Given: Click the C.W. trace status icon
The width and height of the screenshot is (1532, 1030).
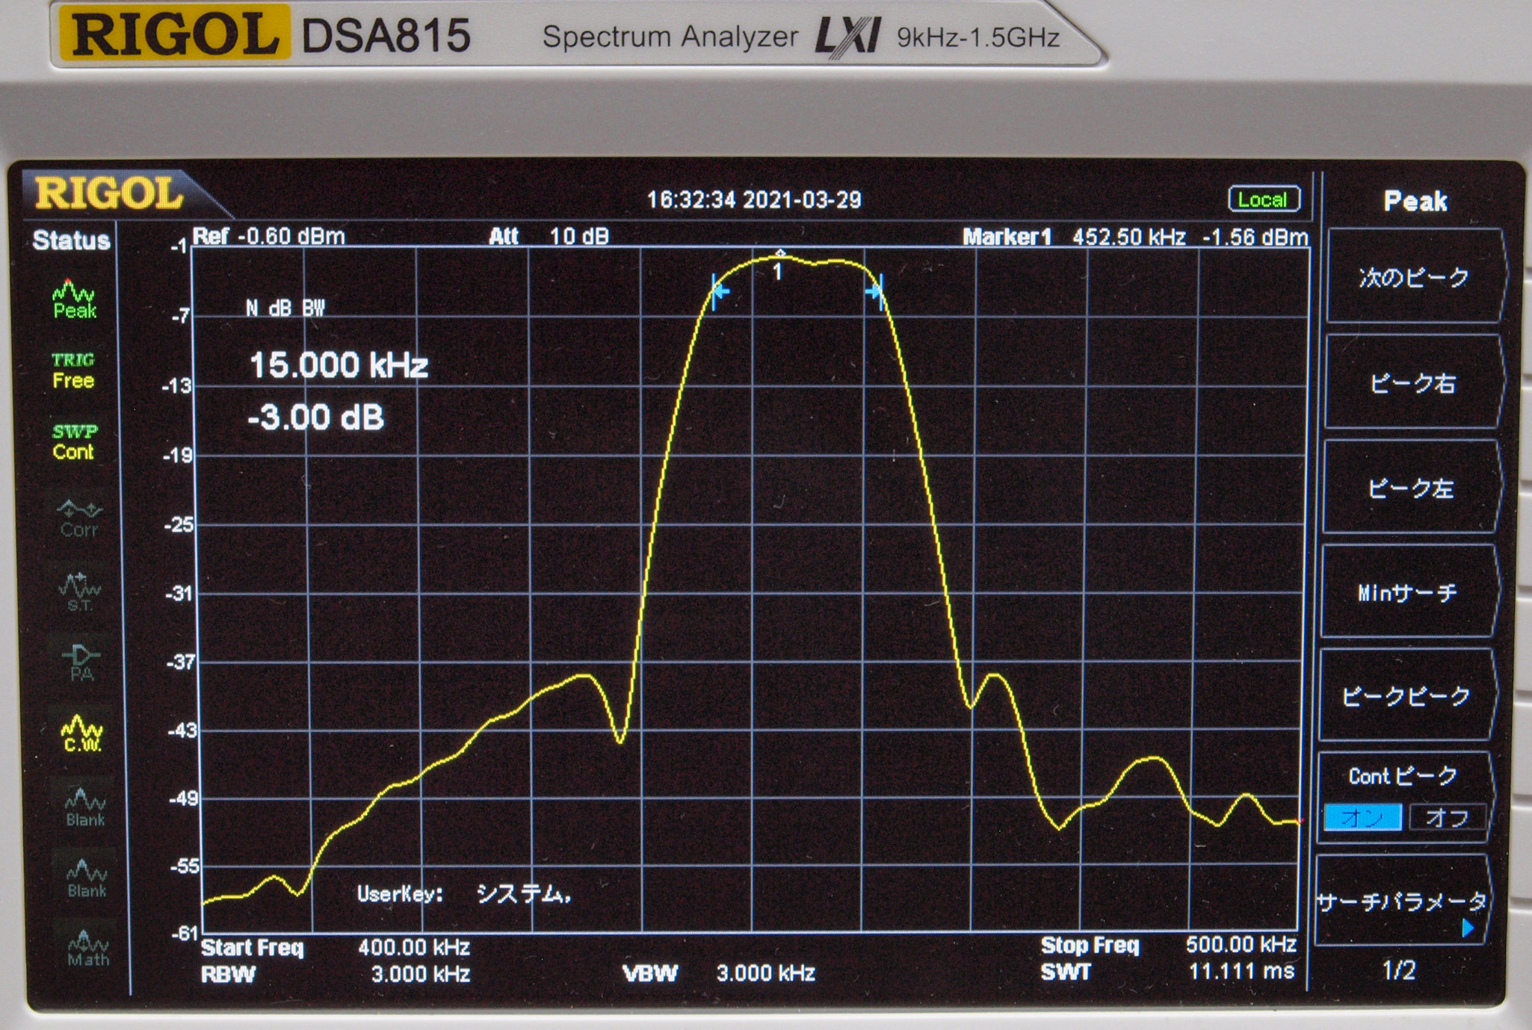Looking at the screenshot, I should click(82, 733).
